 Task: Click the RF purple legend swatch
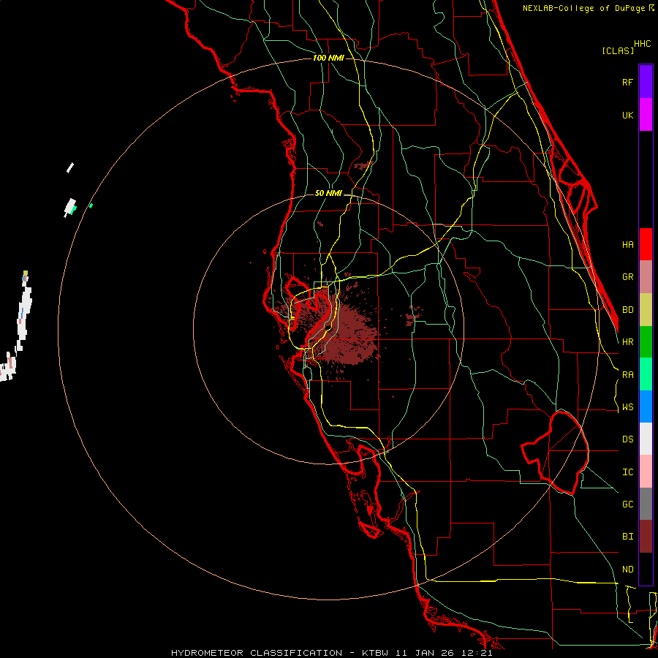646,82
